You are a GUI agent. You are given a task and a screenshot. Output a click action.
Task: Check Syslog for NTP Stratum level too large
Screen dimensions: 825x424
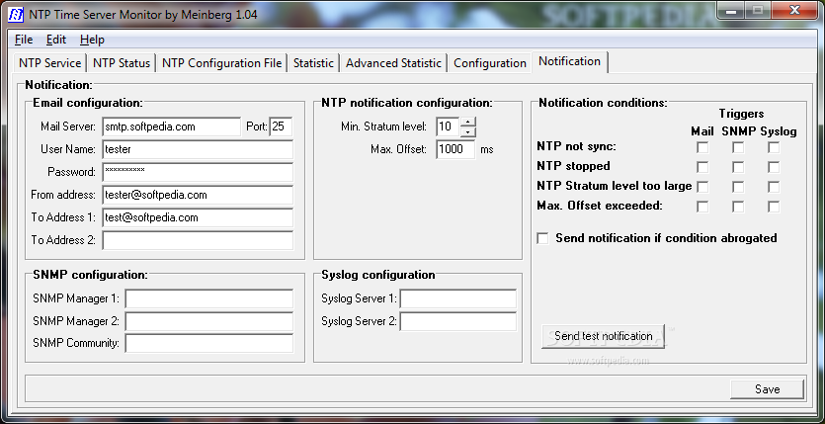[774, 187]
